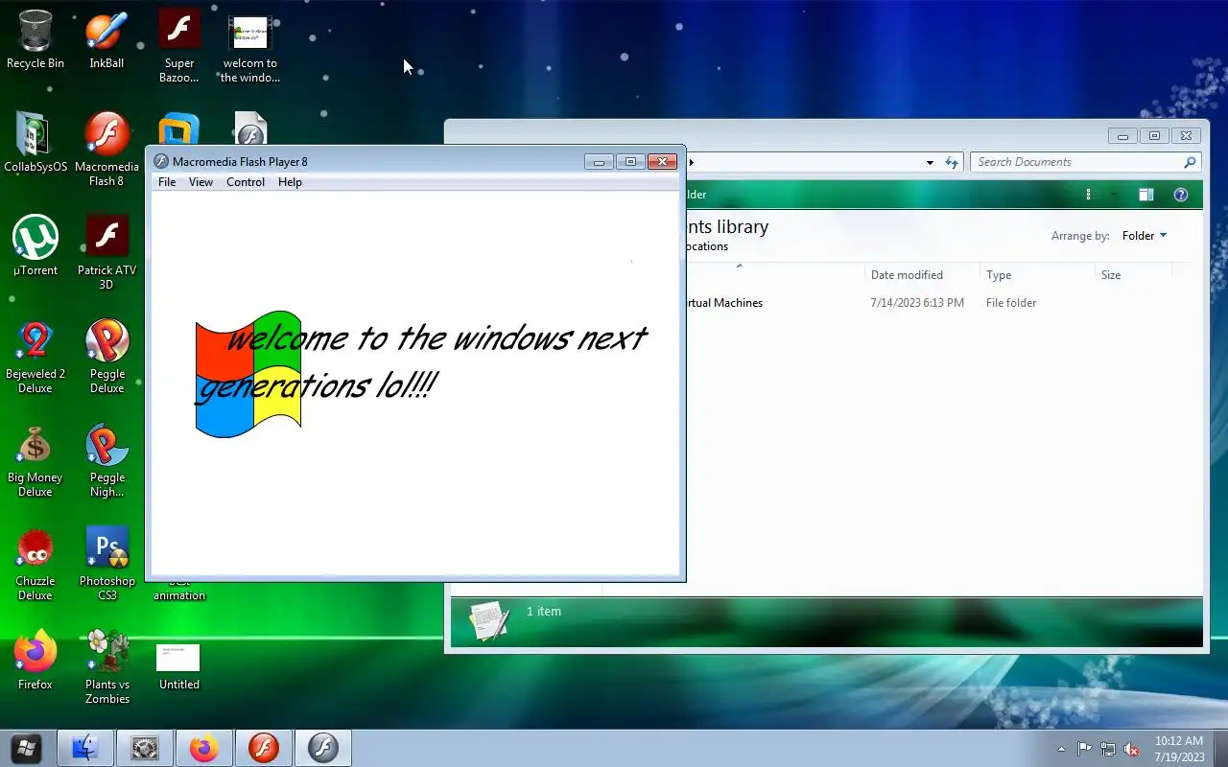Launch Photoshop CS3 from desktop
1228x767 pixels.
click(x=106, y=563)
